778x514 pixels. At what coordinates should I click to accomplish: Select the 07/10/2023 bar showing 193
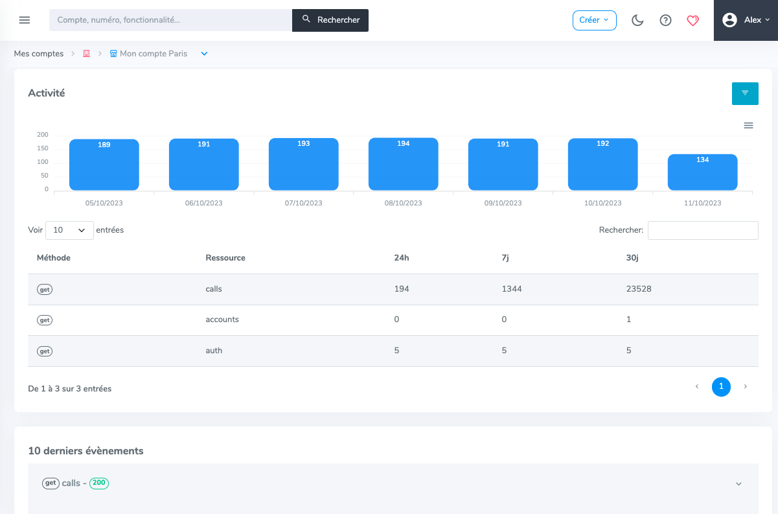304,164
